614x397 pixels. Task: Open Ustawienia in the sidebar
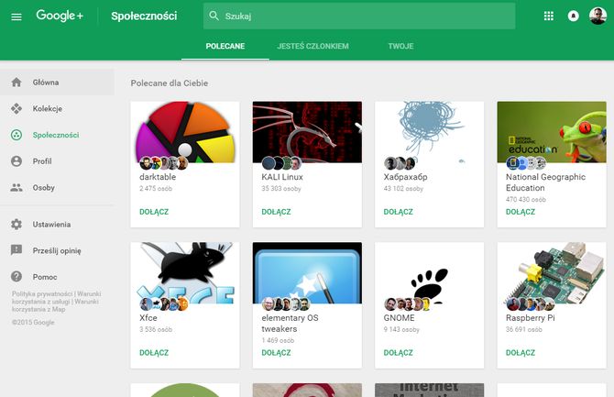click(x=57, y=224)
